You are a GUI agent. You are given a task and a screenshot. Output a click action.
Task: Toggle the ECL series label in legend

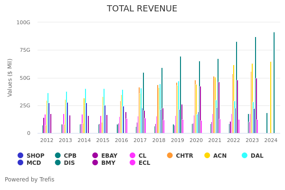(x=144, y=163)
